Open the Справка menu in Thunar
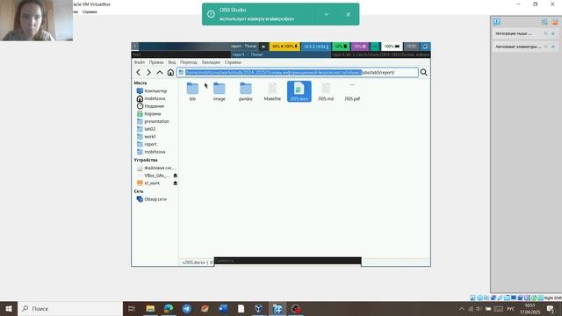 (x=233, y=62)
